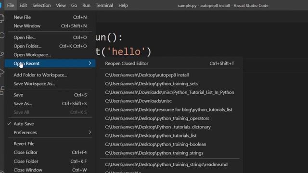This screenshot has height=173, width=308.
Task: Choose Revert File entry
Action: (50, 144)
